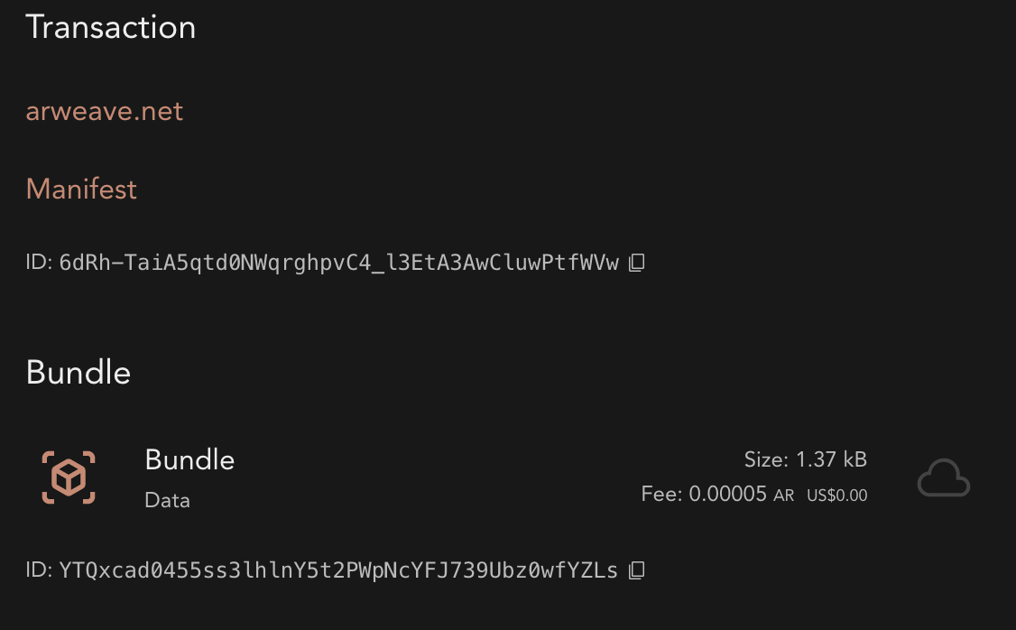Click the Data label under Bundle

[167, 500]
